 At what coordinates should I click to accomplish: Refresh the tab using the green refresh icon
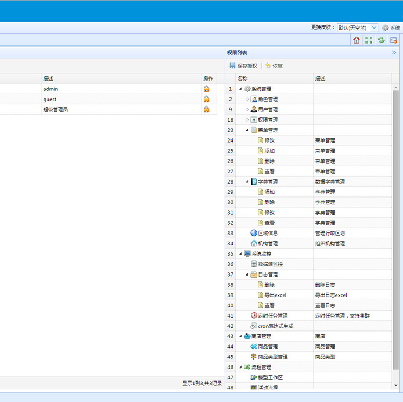click(381, 40)
